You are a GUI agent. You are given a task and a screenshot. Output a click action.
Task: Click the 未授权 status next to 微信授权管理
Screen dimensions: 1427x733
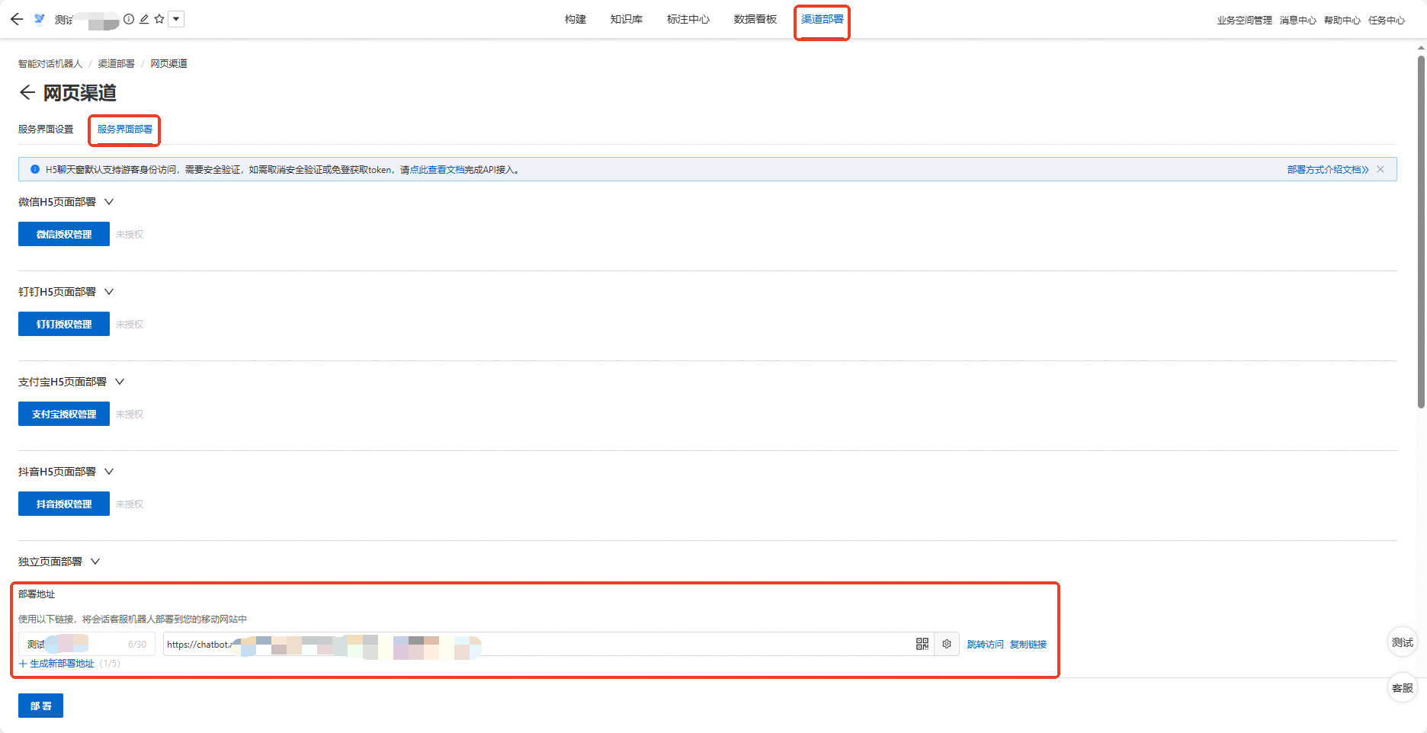point(130,235)
